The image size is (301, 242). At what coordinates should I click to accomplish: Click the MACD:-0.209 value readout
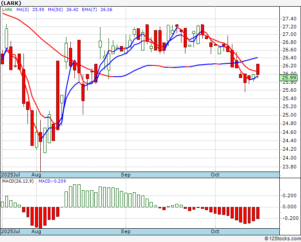[x=52, y=181]
